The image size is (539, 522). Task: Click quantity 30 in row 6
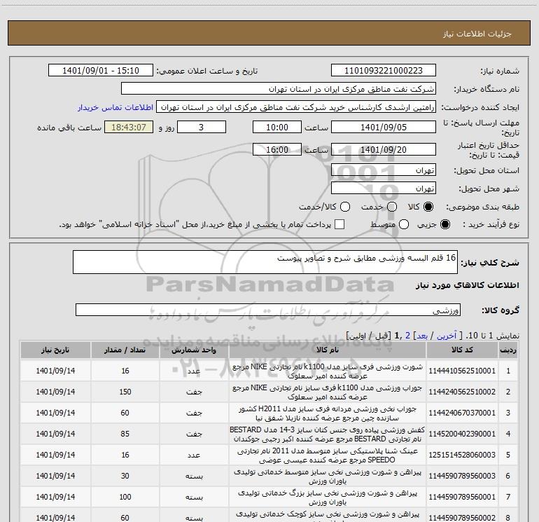coord(125,476)
